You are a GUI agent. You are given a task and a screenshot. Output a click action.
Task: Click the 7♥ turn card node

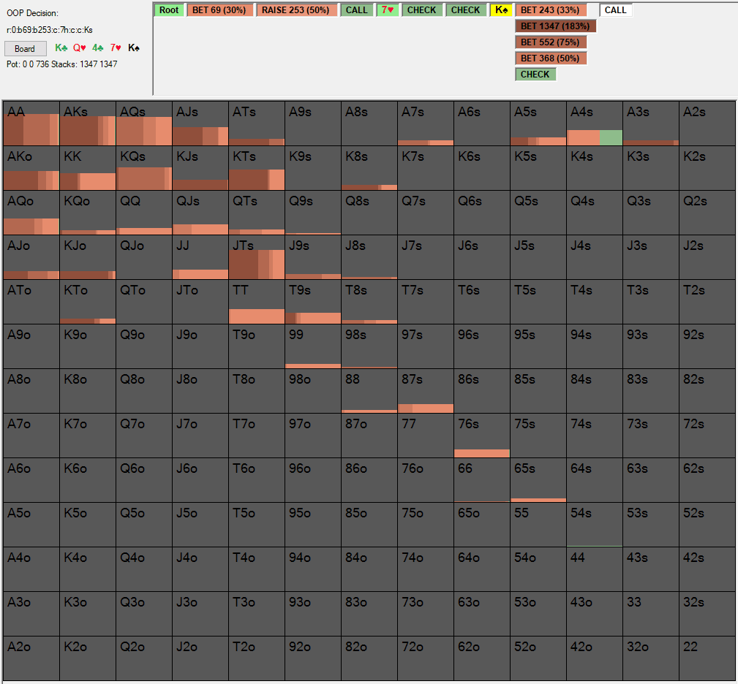[388, 10]
